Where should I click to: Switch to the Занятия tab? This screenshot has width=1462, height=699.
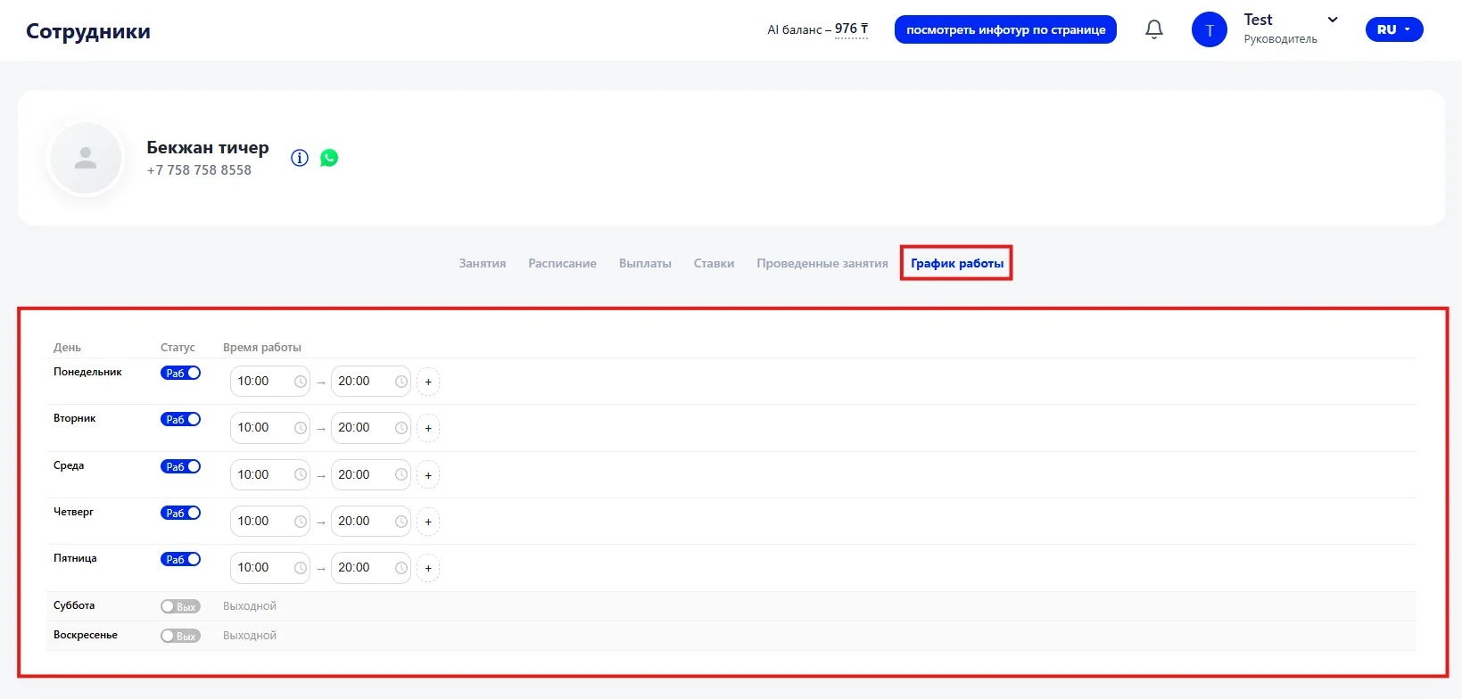(x=483, y=263)
